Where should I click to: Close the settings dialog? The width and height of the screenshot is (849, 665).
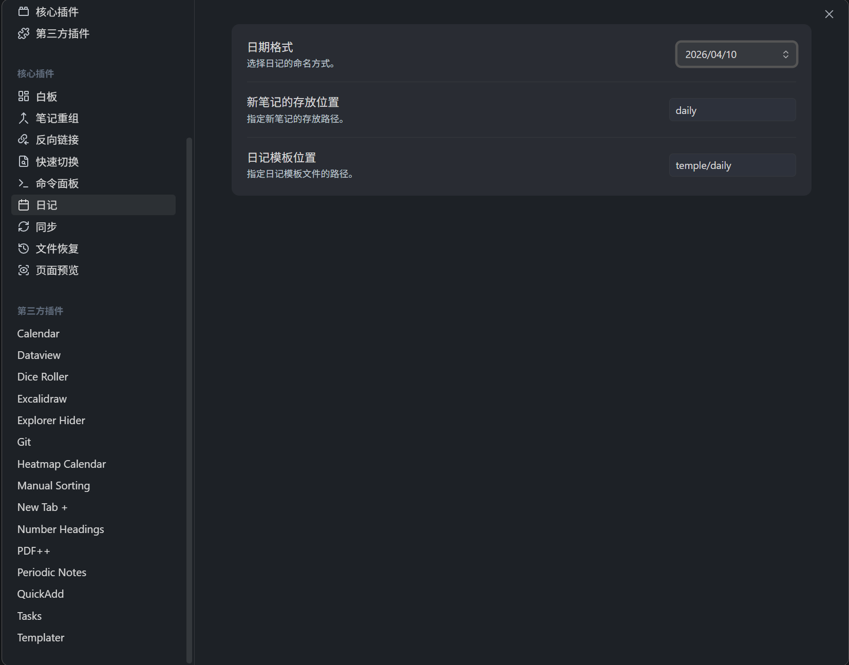click(x=829, y=14)
